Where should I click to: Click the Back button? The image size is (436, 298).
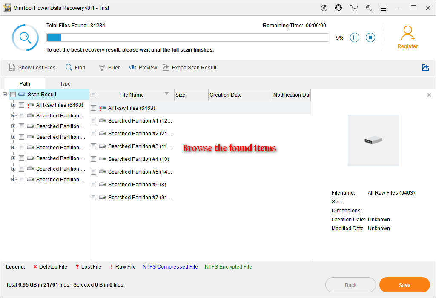(350, 285)
